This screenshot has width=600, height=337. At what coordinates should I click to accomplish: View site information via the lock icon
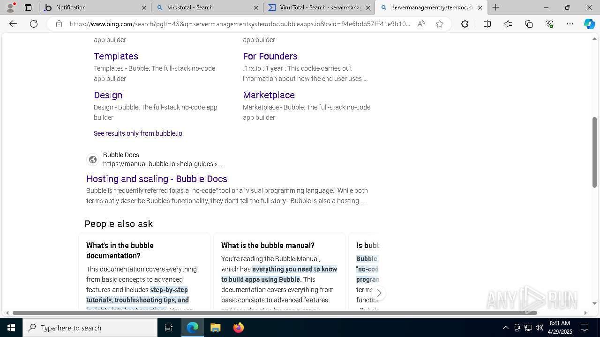coord(59,24)
